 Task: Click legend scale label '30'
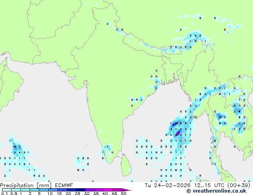[87, 193]
